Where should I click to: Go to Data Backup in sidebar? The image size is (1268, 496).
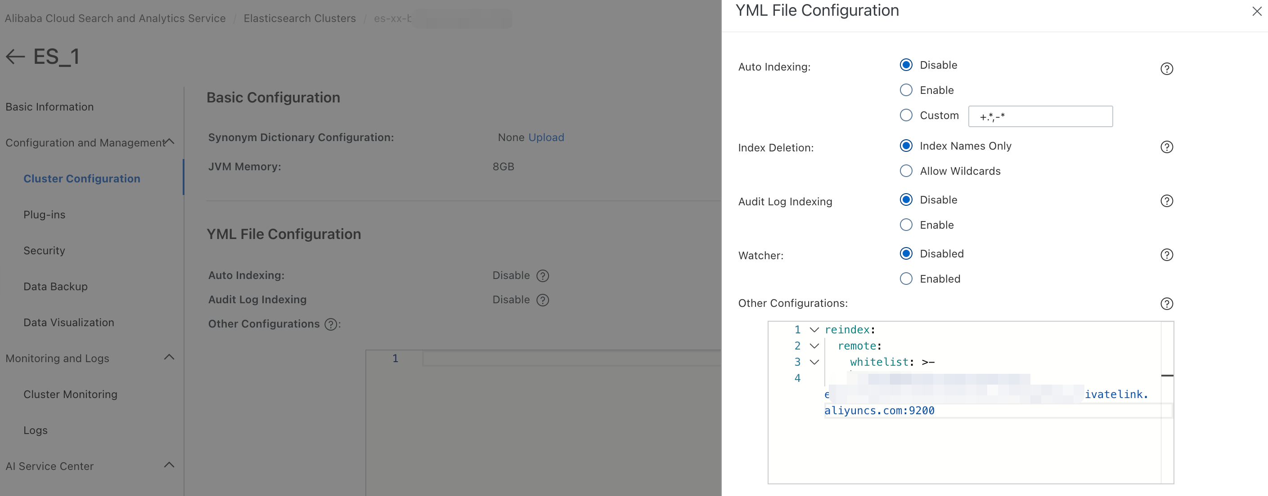[56, 287]
